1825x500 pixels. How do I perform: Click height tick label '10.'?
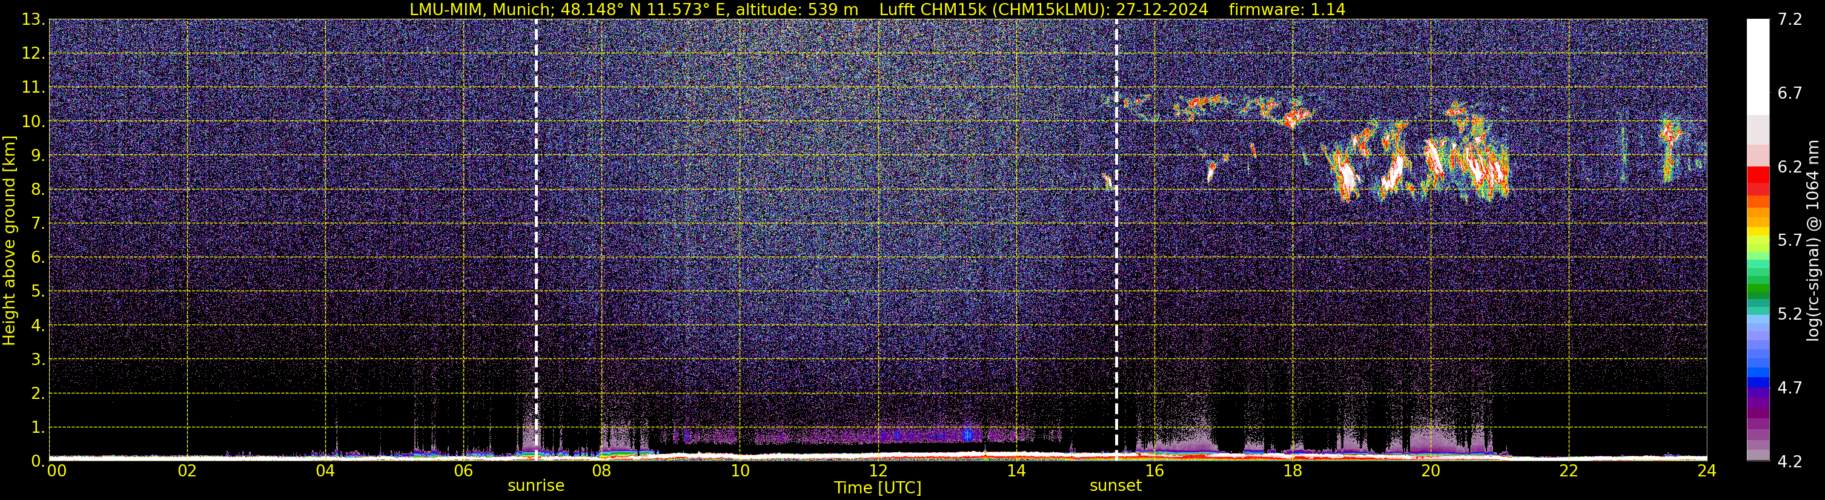pos(33,122)
